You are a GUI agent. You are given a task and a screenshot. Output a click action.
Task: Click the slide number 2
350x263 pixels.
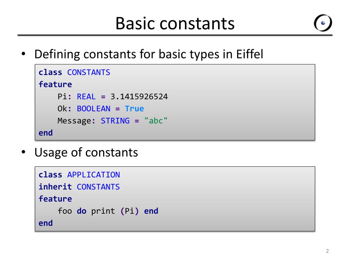(x=327, y=251)
